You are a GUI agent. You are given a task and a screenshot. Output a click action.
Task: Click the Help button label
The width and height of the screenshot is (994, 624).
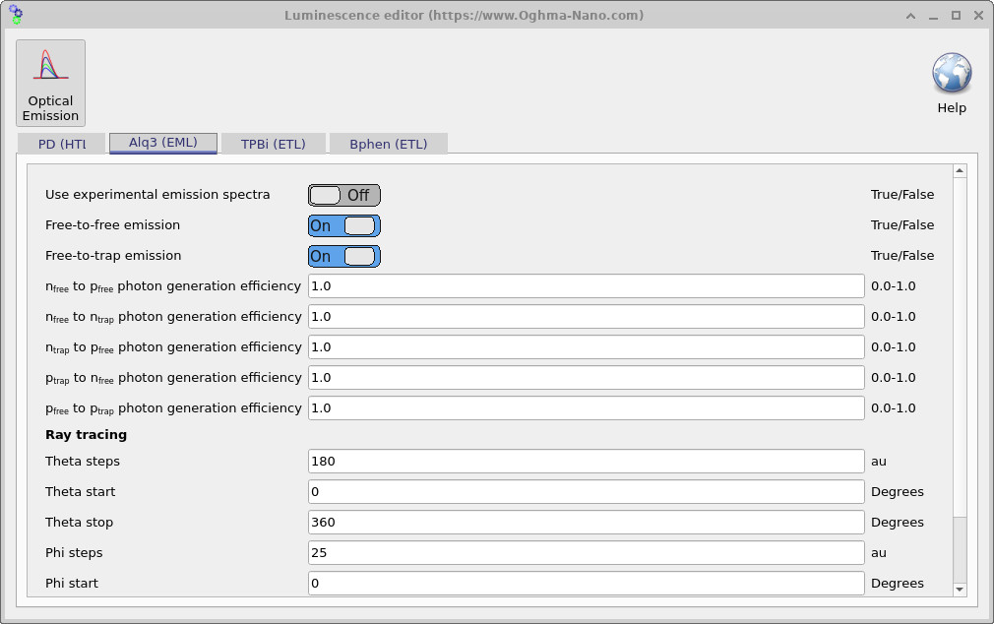[951, 107]
